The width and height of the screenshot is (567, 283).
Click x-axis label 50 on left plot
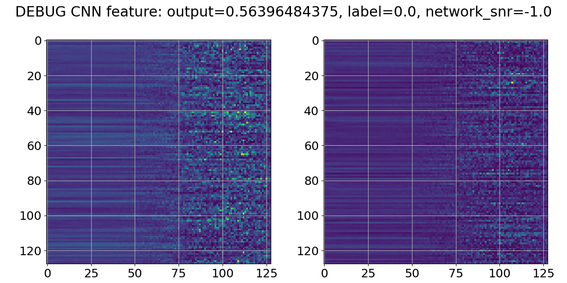point(135,273)
